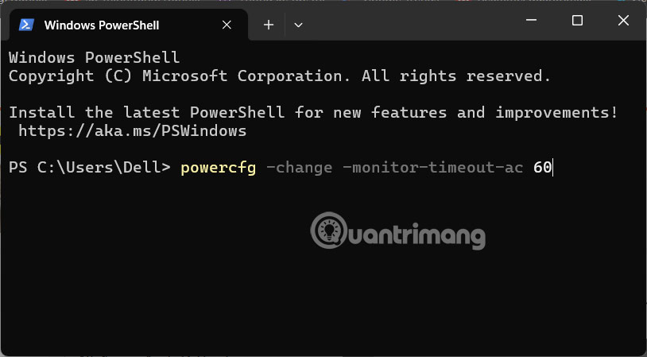This screenshot has width=647, height=357.
Task: Click the Quantrimang watermark text
Action: click(x=413, y=235)
